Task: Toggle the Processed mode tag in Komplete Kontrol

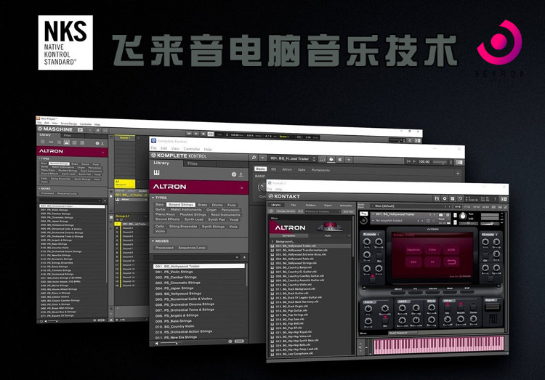Action: click(164, 248)
